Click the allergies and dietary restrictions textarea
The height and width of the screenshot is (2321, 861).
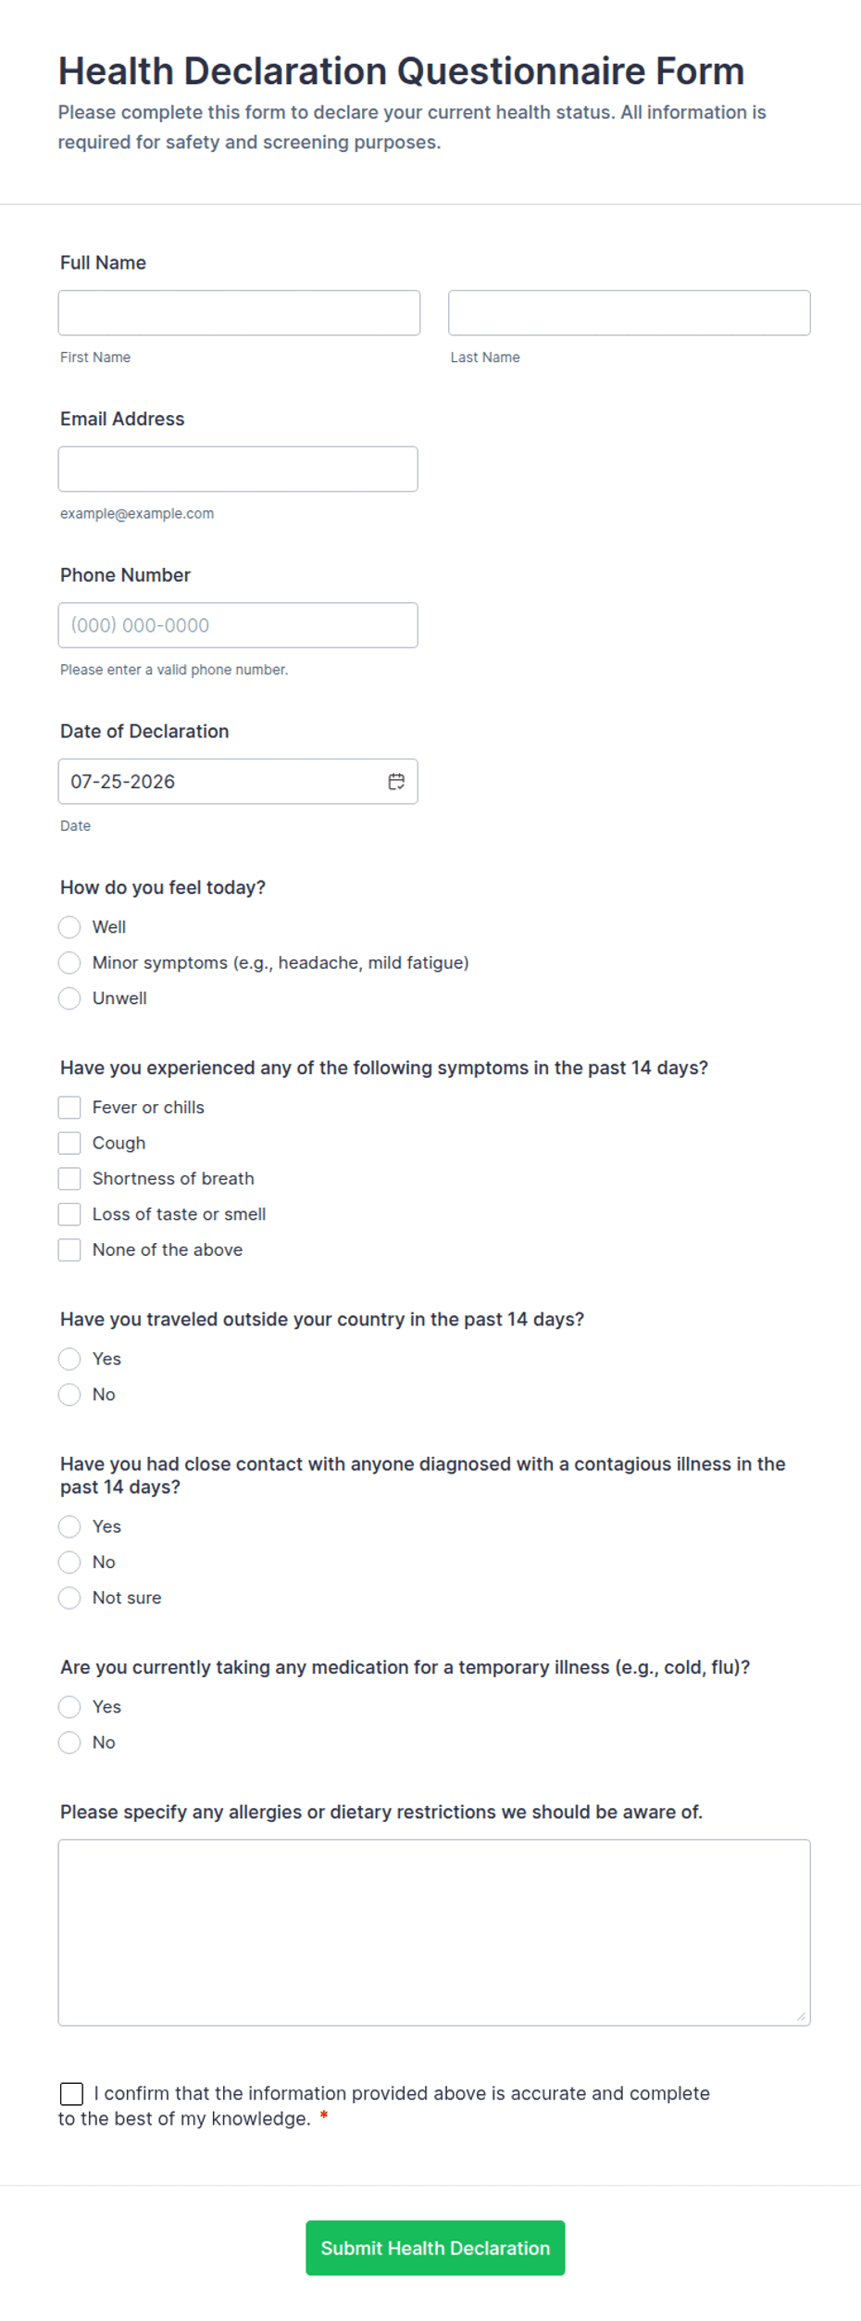tap(434, 1932)
